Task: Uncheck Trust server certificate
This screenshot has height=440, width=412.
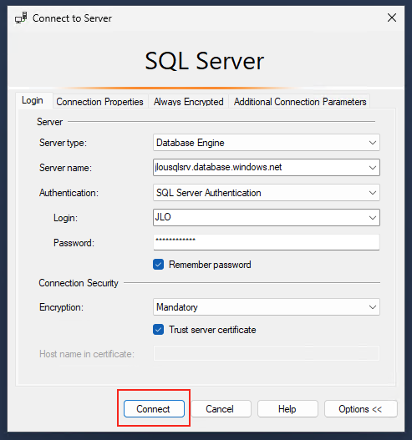Action: click(159, 330)
